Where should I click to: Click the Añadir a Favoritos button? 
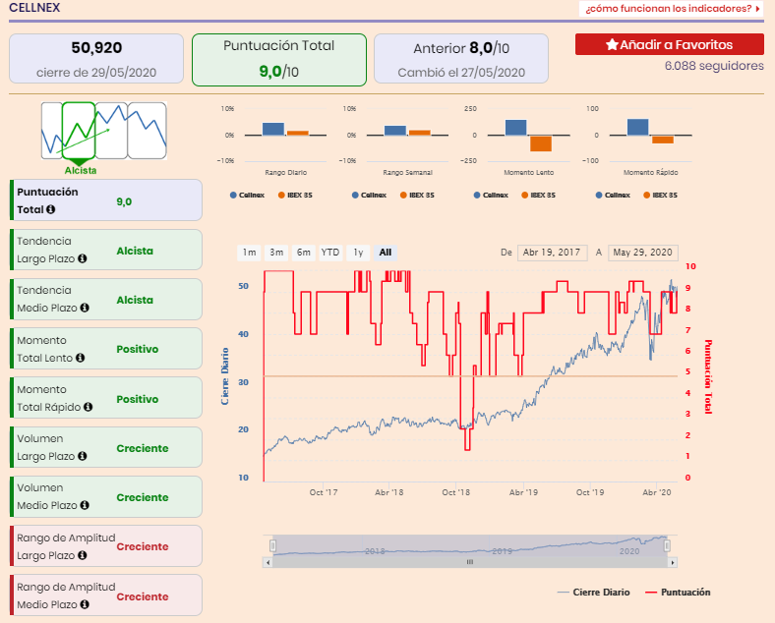(x=669, y=44)
